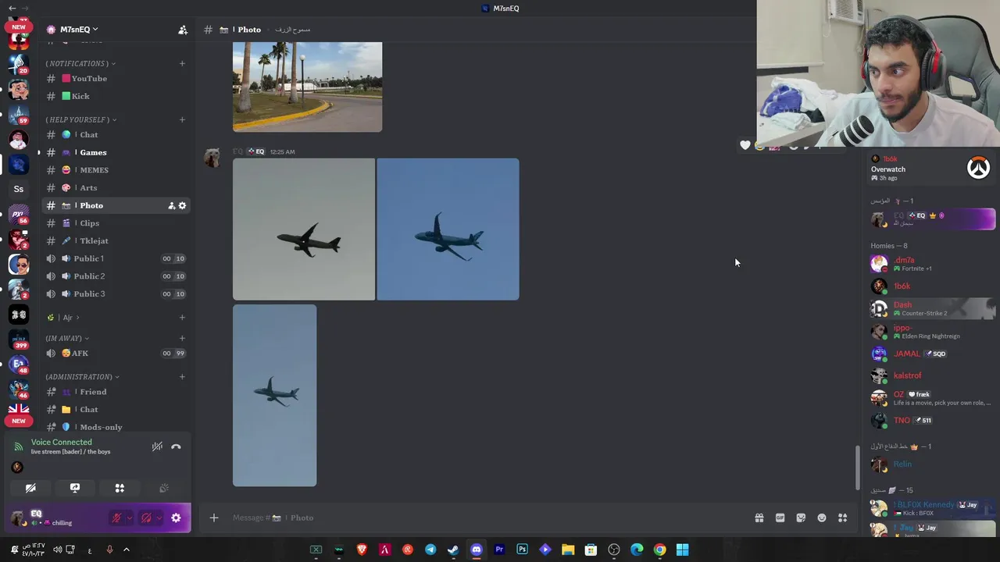Open Photoshop from the taskbar

pyautogui.click(x=522, y=550)
